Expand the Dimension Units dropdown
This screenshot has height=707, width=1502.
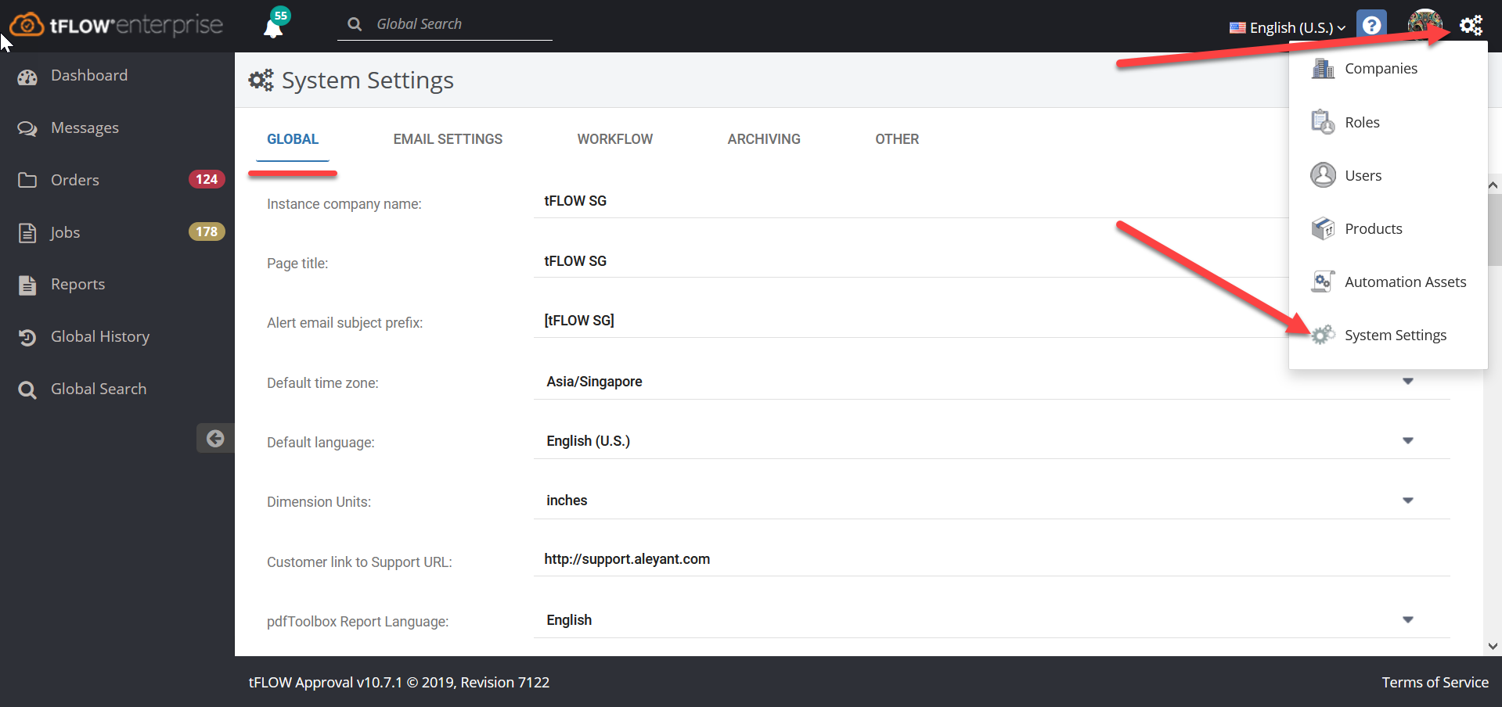pyautogui.click(x=1407, y=501)
